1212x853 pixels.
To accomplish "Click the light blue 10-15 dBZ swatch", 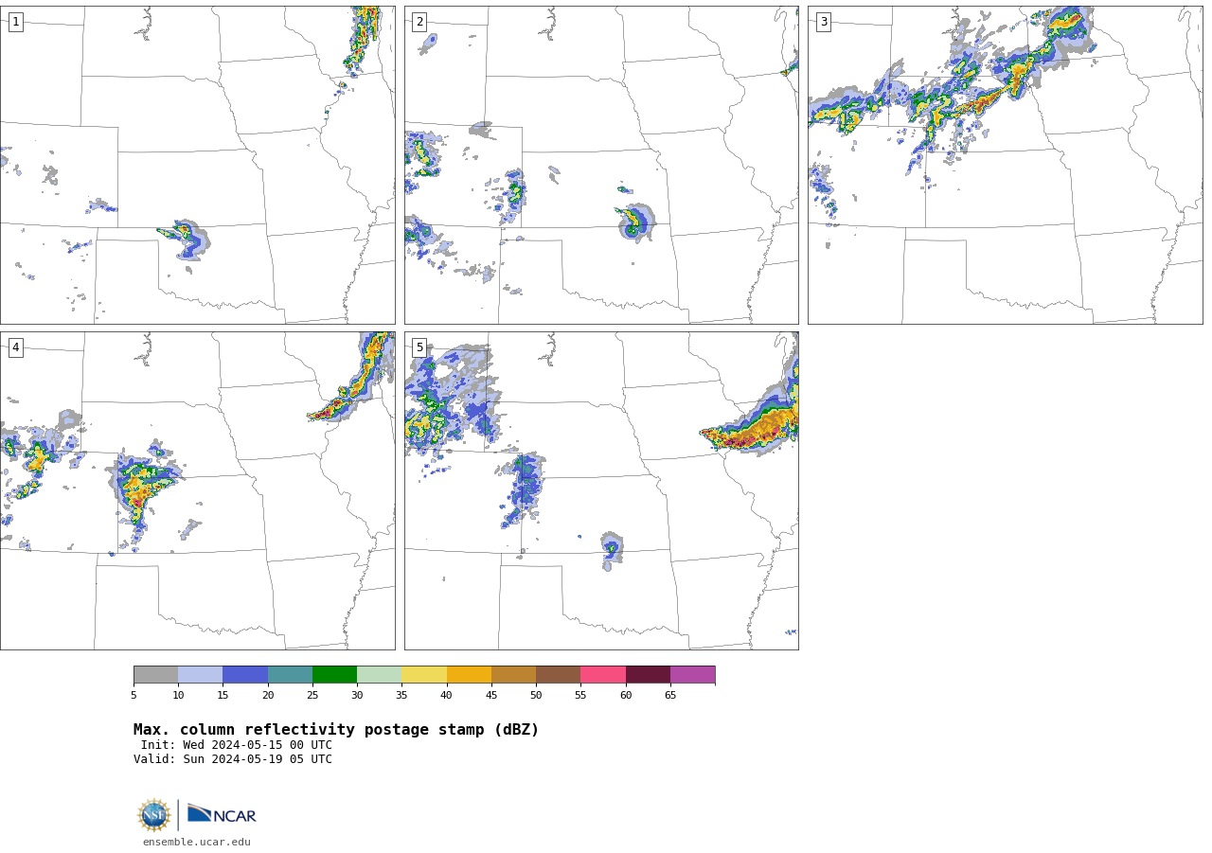I will point(201,674).
